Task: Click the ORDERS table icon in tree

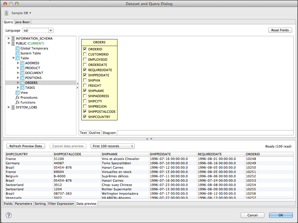Action: click(x=22, y=83)
